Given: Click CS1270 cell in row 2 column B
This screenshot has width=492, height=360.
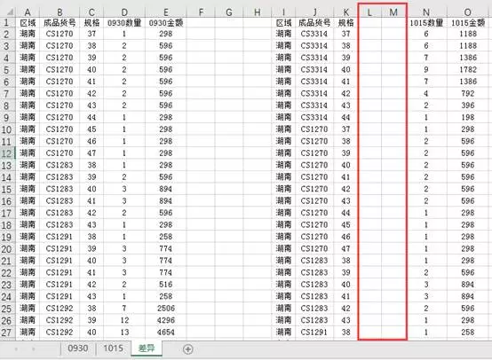Looking at the screenshot, I should [60, 34].
